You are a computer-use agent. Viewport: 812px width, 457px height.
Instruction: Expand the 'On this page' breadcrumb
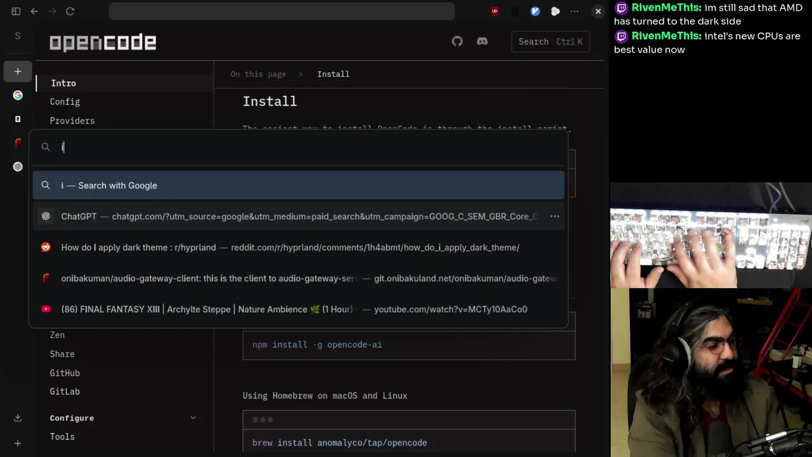(258, 74)
